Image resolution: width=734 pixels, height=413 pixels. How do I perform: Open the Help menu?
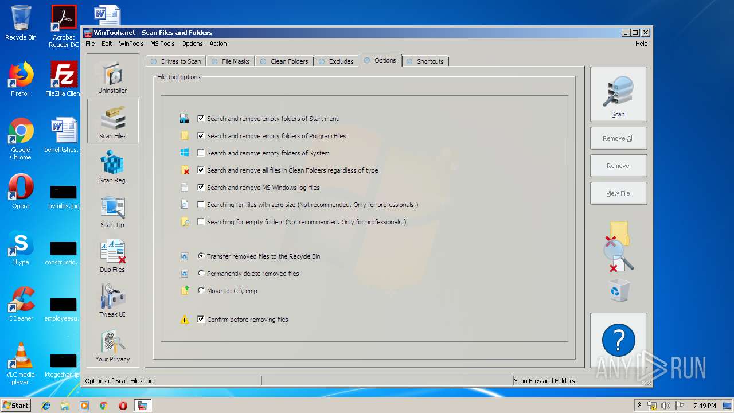(x=642, y=44)
